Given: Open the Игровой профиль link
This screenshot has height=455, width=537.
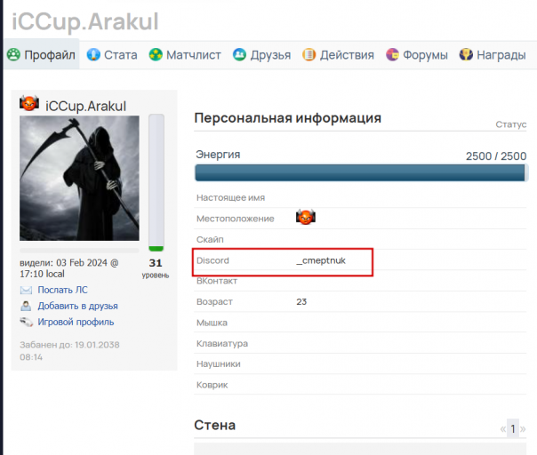Looking at the screenshot, I should click(x=76, y=322).
